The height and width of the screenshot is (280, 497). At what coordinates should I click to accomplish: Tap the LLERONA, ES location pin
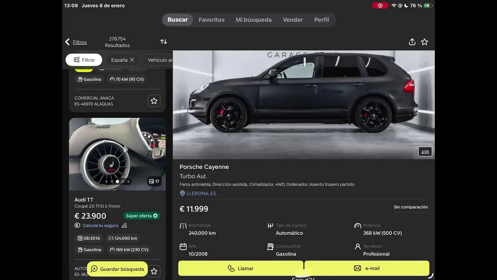[182, 193]
